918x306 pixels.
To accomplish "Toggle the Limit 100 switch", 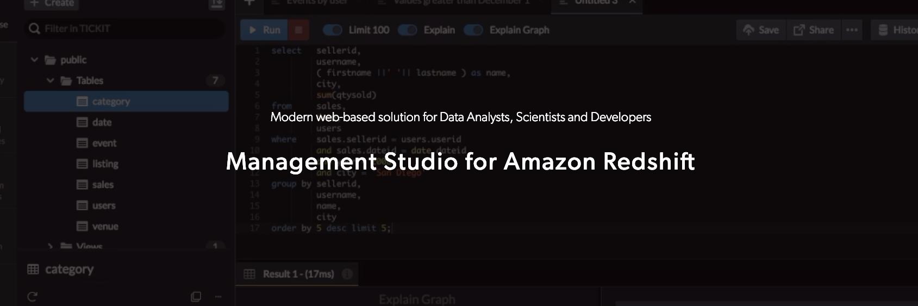I will pos(333,30).
